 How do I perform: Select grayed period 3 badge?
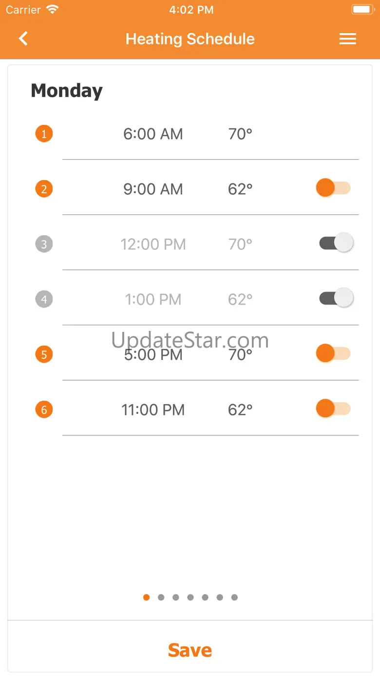pyautogui.click(x=44, y=244)
